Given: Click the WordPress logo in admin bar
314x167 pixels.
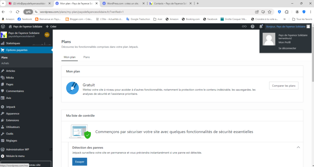Looking at the screenshot, I should pyautogui.click(x=3, y=27).
